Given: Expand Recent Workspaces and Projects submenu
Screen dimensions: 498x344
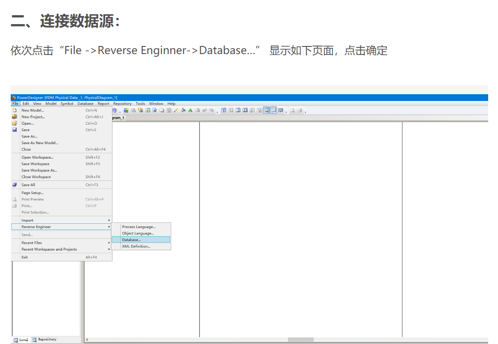Looking at the screenshot, I should 61,249.
